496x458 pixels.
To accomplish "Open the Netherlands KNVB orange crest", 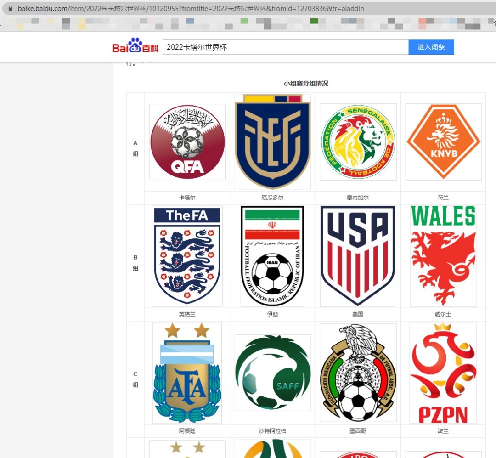I will coord(443,142).
